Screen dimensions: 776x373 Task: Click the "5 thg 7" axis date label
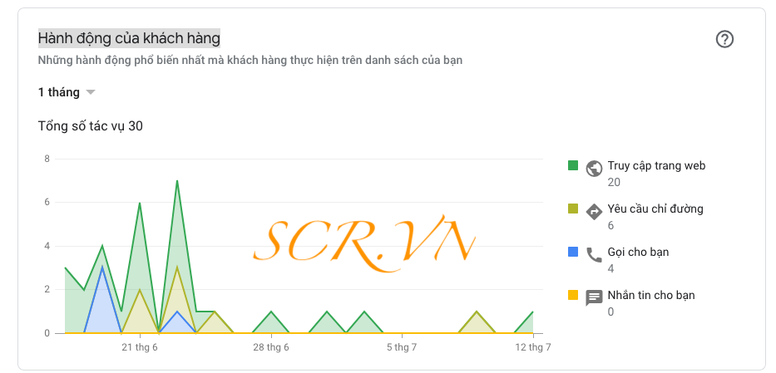402,347
